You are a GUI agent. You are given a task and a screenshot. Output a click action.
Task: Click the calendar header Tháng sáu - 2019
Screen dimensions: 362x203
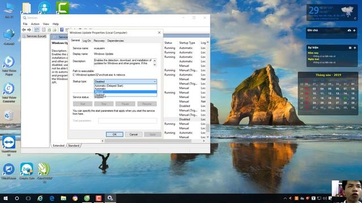328,75
